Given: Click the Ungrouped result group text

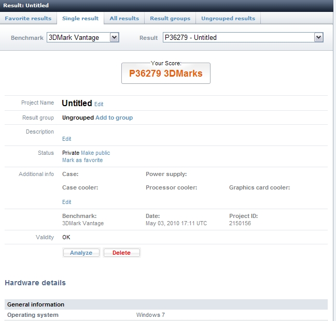Looking at the screenshot, I should point(78,118).
